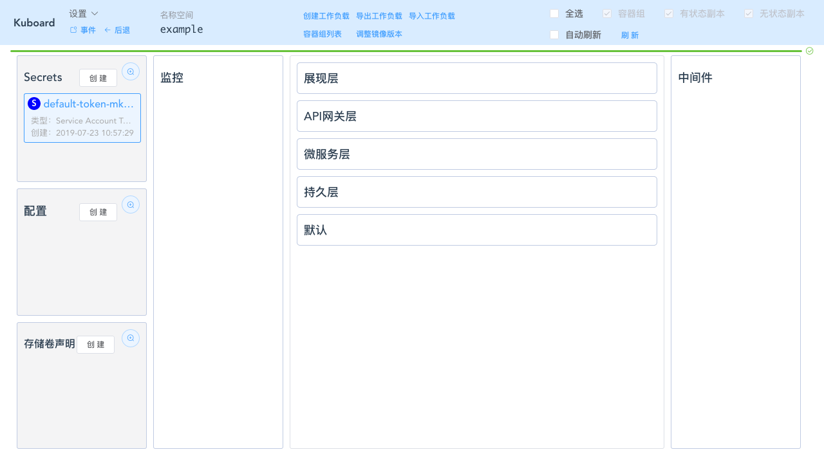Select the 微服务层 layer row
This screenshot has width=824, height=463.
tap(477, 154)
